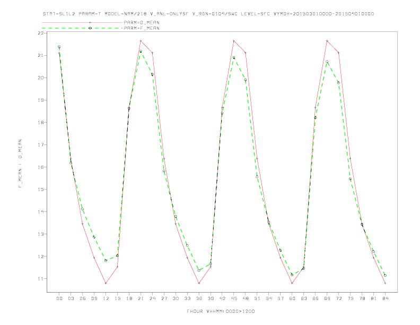The width and height of the screenshot is (420, 325).
Task: Click y-axis tick label 13
Action: click(x=41, y=234)
